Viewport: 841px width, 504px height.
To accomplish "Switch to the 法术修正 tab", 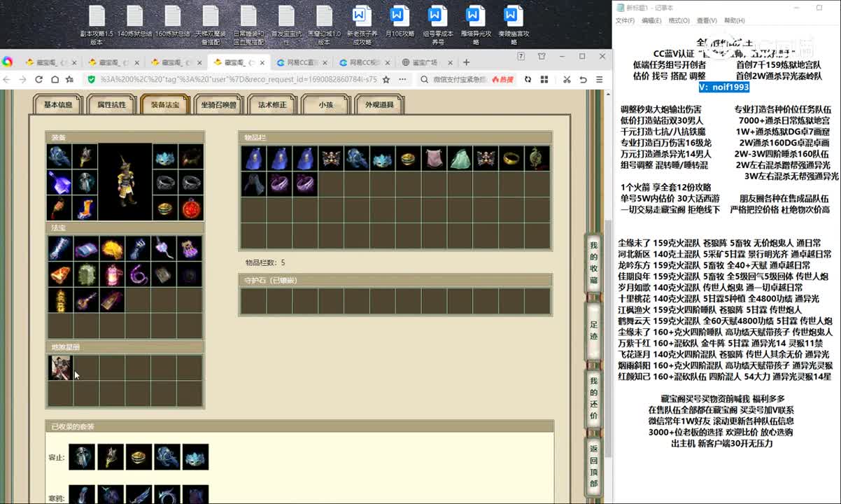I will (x=272, y=105).
